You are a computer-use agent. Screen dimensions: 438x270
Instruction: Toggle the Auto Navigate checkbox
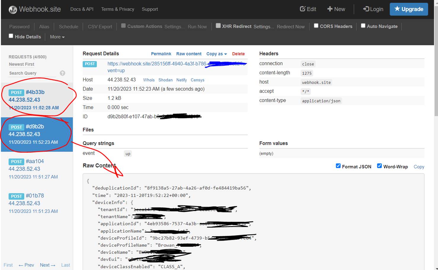(x=363, y=26)
